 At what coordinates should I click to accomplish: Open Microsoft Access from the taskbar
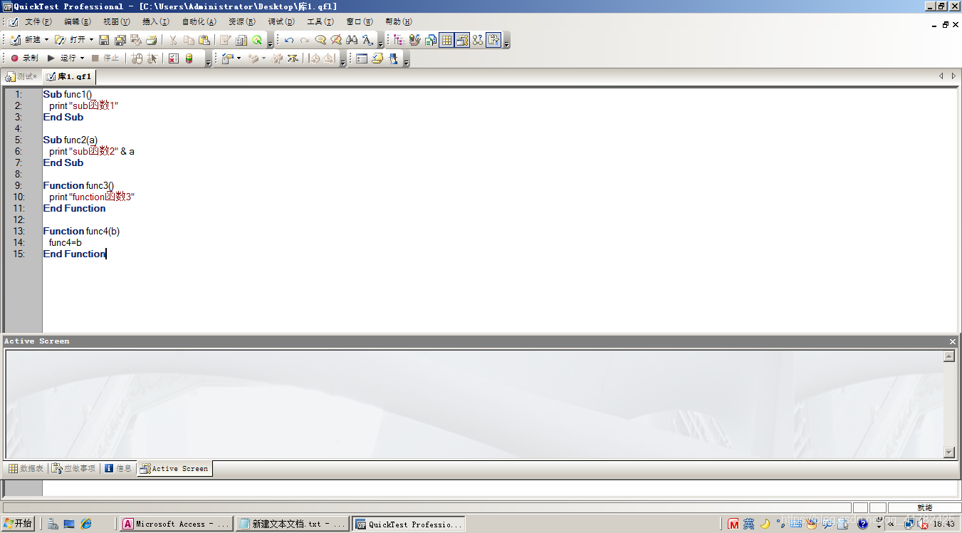[x=176, y=524]
